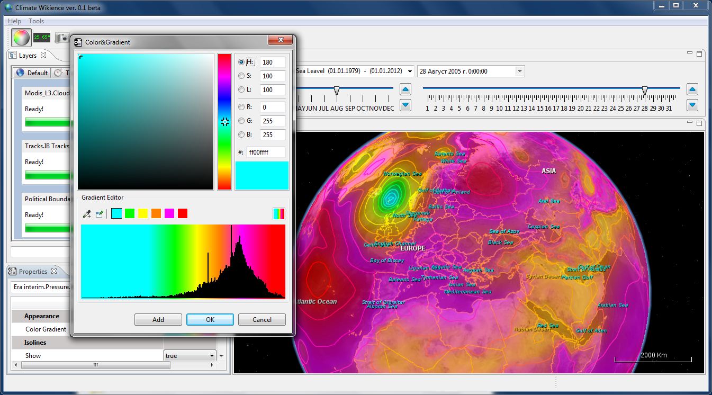
Task: Close the Properties tab with X
Action: pyautogui.click(x=54, y=271)
